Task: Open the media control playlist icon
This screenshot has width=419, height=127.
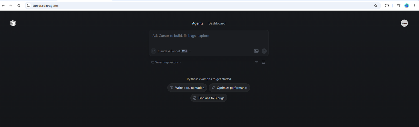Action: coord(398,6)
